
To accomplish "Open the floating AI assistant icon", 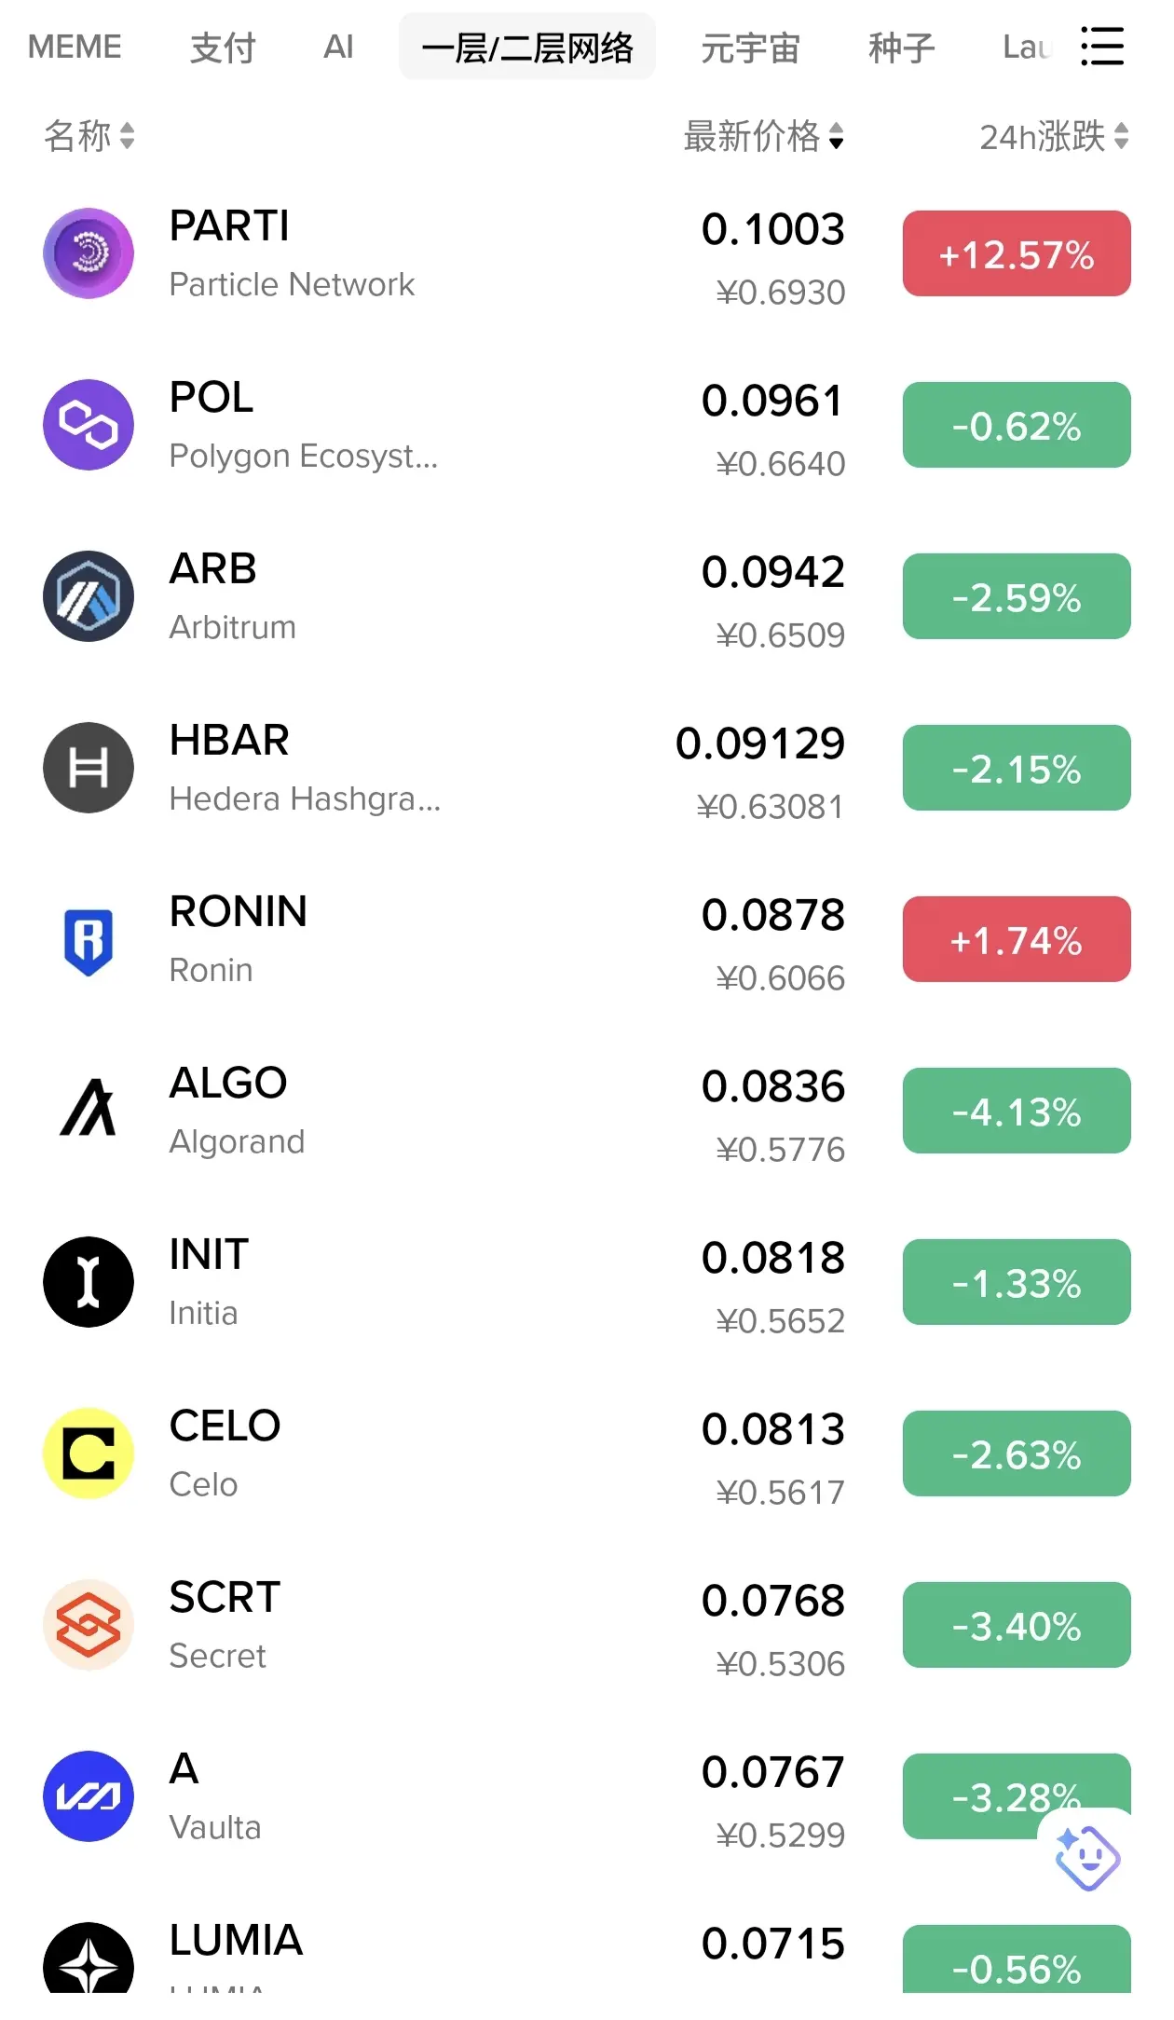I will [1086, 1858].
